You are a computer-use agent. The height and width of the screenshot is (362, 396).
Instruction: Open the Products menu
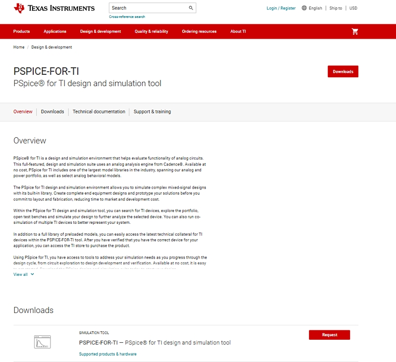(x=21, y=31)
